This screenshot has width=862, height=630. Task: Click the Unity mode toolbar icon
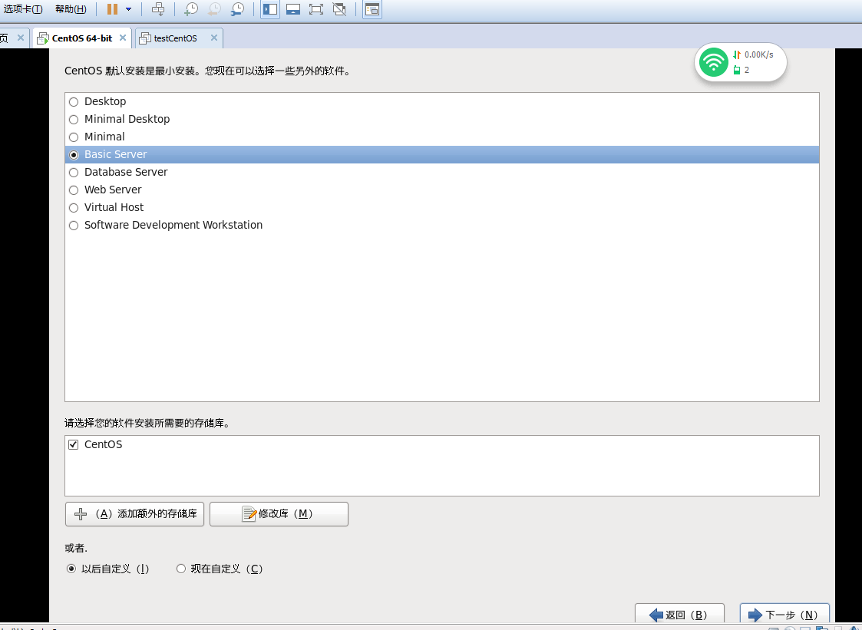tap(340, 8)
